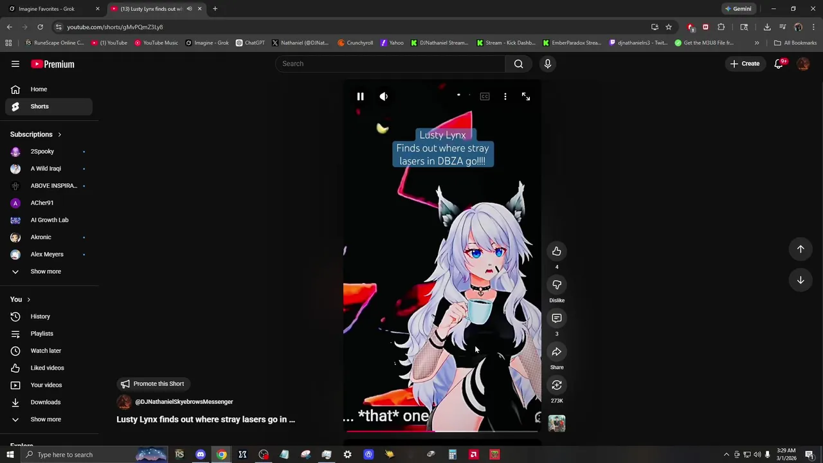The width and height of the screenshot is (823, 463).
Task: Open Discord from the taskbar
Action: 200,455
